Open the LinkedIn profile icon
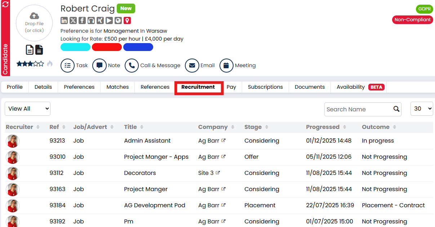This screenshot has height=227, width=435. [x=64, y=20]
